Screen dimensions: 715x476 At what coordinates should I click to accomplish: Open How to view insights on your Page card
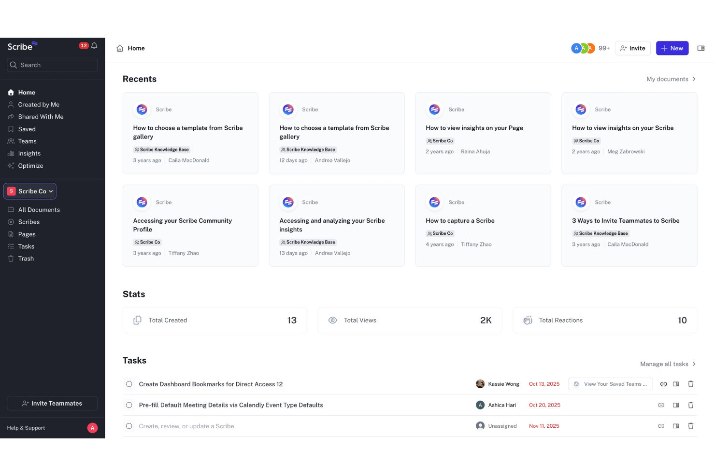pos(483,133)
